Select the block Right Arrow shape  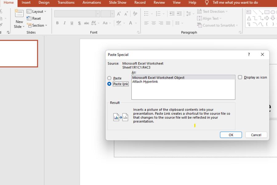(x=267, y=18)
